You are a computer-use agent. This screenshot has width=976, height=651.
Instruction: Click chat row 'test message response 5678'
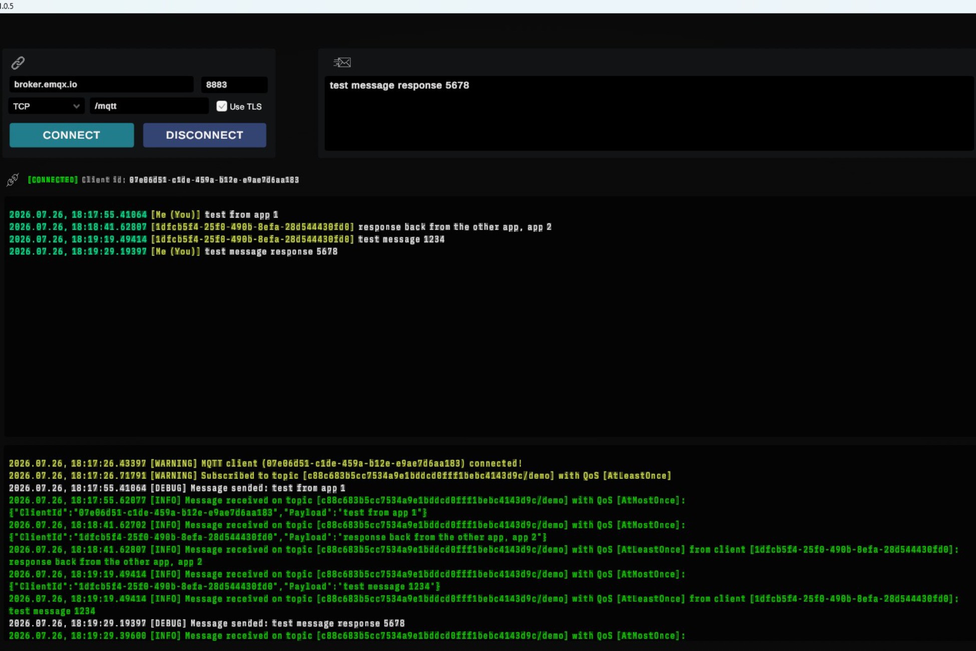pos(173,252)
